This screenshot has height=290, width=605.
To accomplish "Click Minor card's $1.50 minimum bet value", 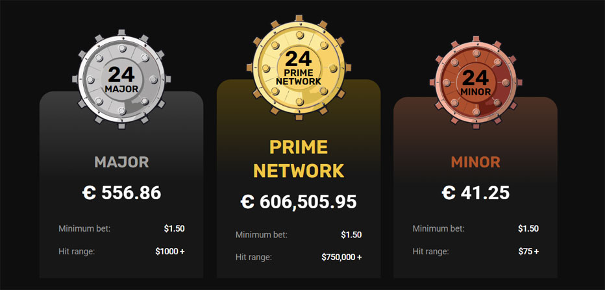I will coord(528,228).
